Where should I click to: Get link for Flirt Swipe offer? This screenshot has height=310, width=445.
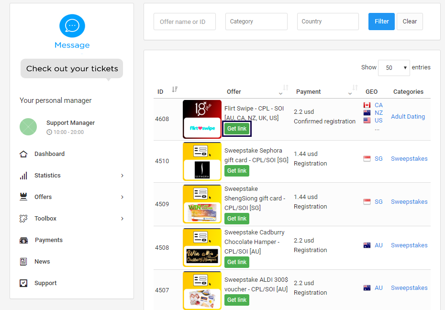click(237, 129)
